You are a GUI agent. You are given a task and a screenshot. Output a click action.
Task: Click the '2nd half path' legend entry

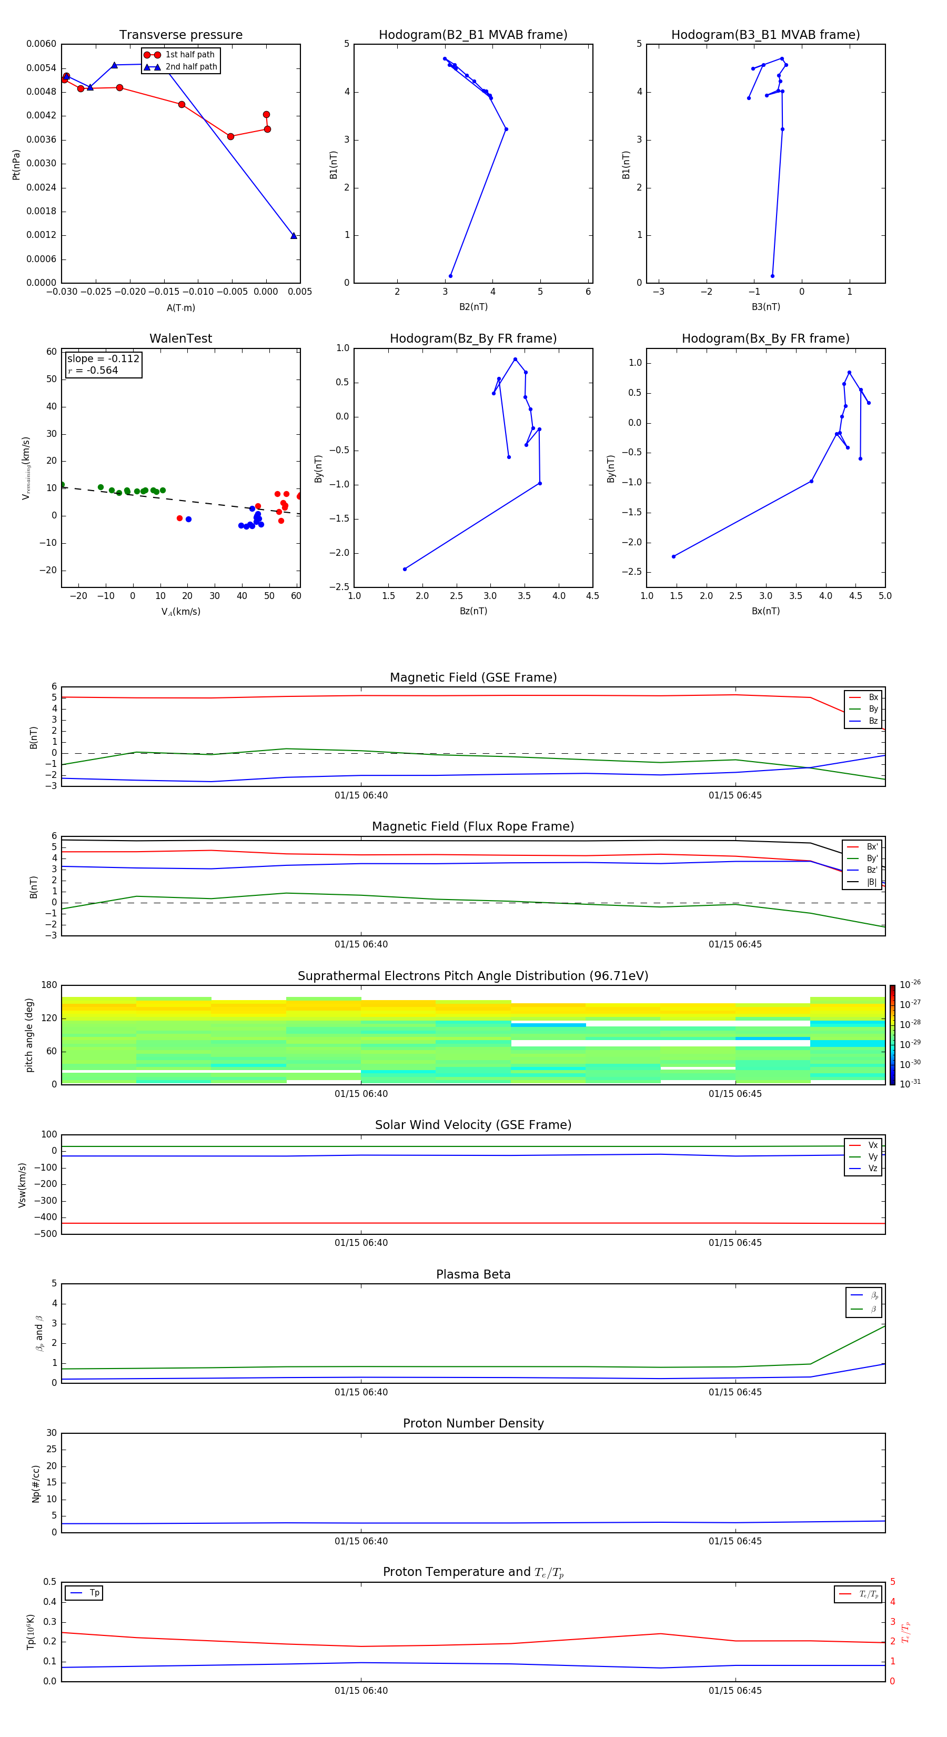coord(180,67)
